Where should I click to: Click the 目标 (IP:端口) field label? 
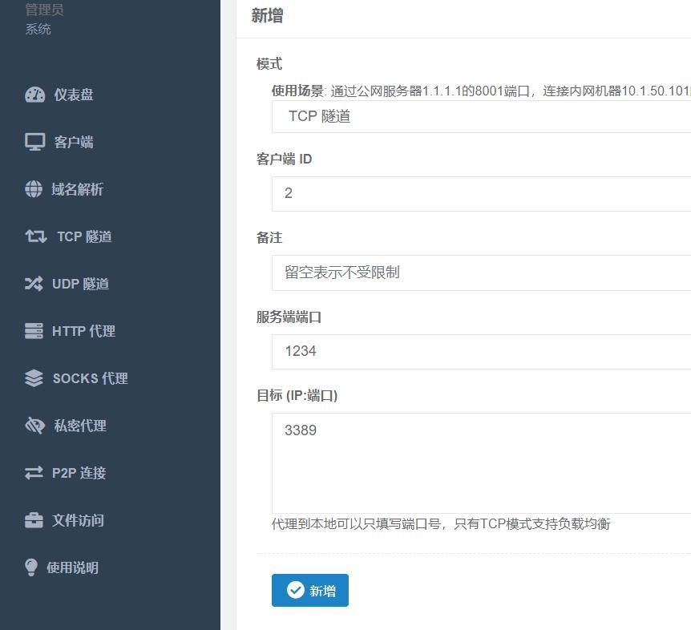(297, 396)
